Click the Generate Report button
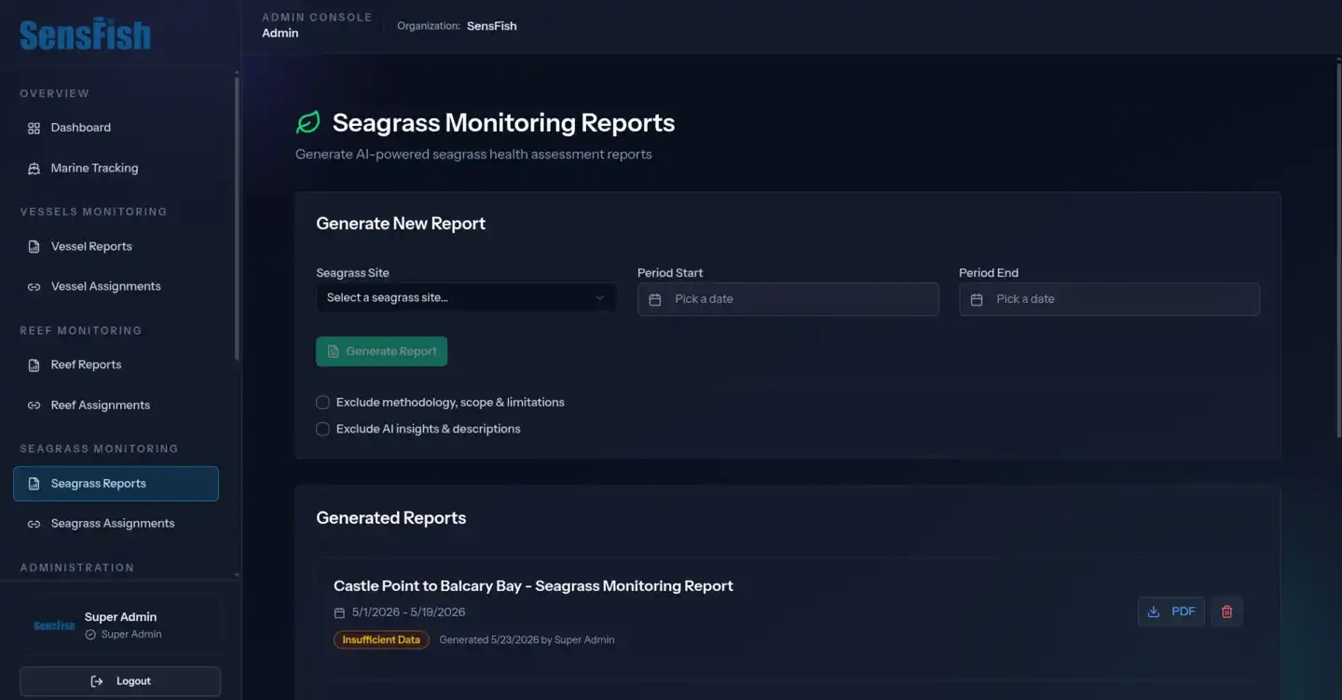 (x=382, y=351)
